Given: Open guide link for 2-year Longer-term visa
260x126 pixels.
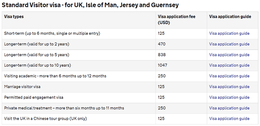Looking at the screenshot, I should [229, 44].
